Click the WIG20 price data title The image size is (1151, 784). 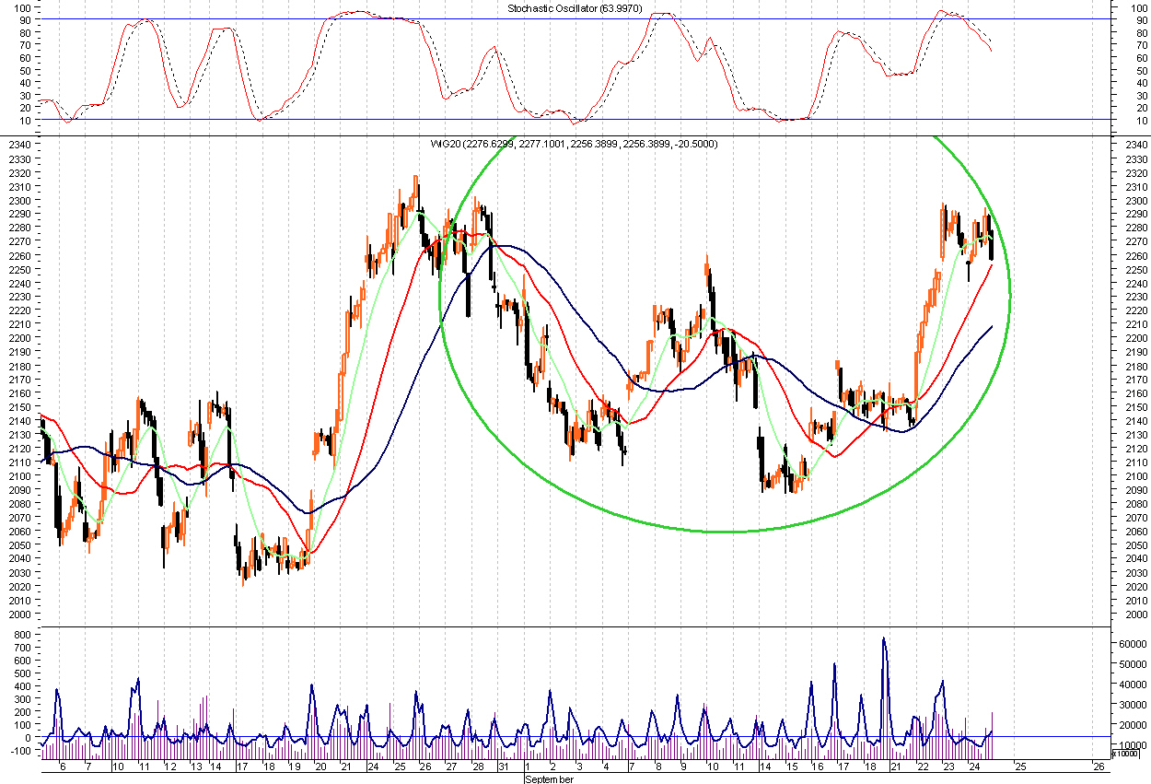tap(575, 144)
